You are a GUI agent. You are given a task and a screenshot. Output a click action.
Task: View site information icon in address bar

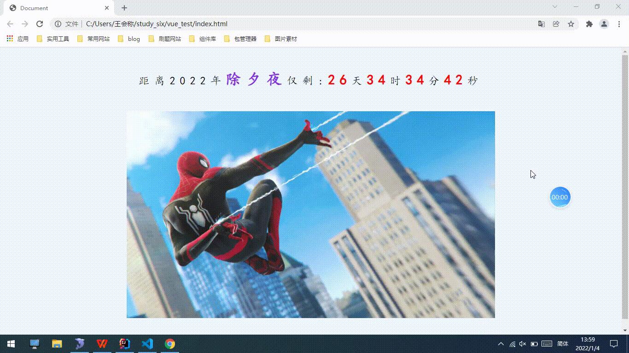click(x=58, y=24)
